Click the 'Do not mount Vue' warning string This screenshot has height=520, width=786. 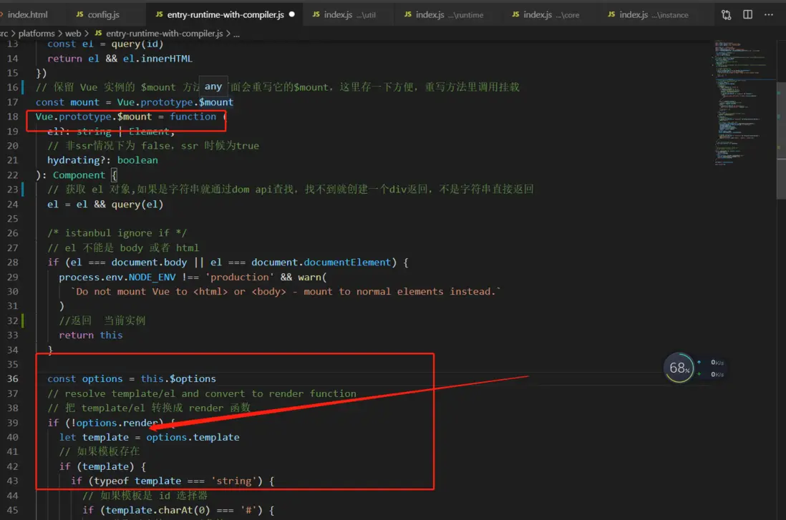(285, 292)
